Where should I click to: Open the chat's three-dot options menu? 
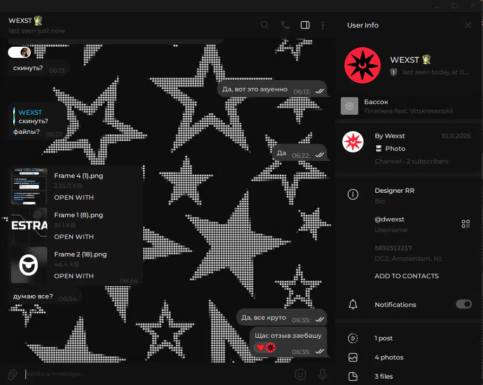(x=323, y=25)
